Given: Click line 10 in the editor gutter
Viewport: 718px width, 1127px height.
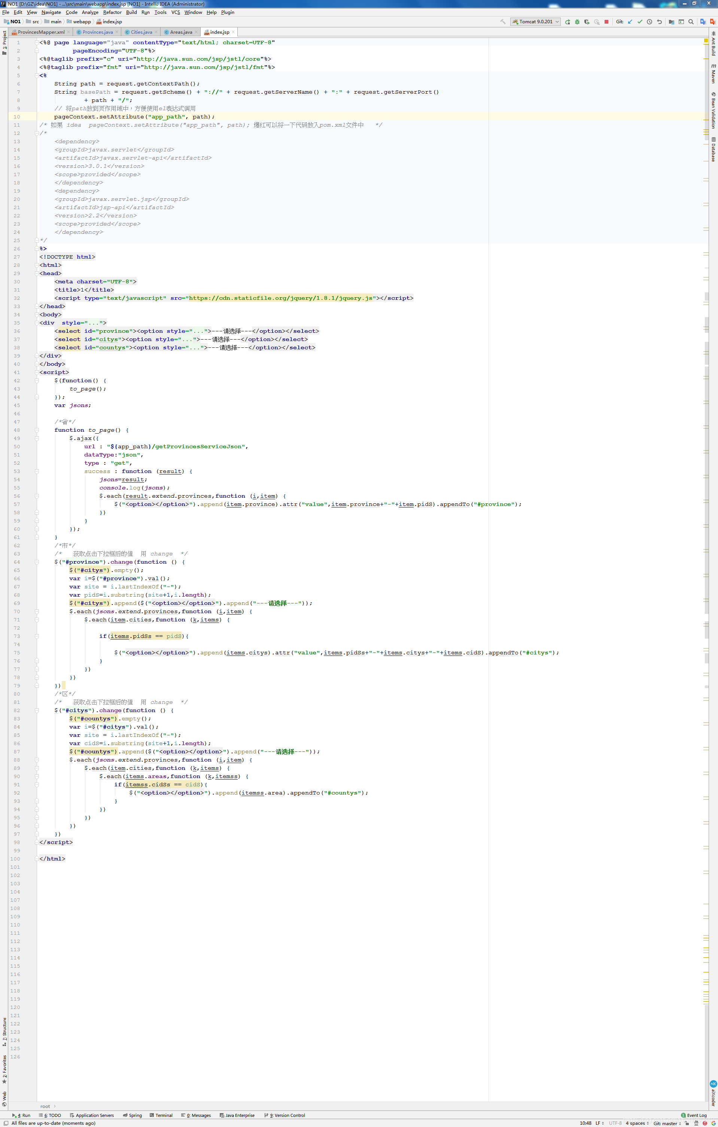Looking at the screenshot, I should click(17, 117).
